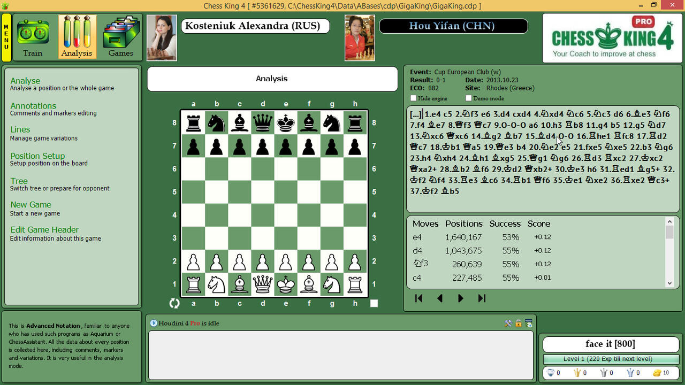Step back one move

tap(440, 298)
